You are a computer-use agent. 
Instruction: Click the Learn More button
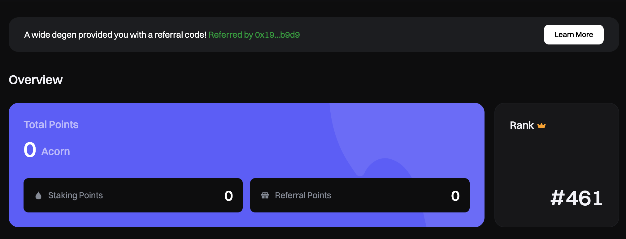click(573, 35)
